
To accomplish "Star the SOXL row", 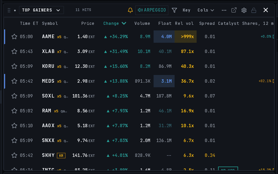I will click(14, 96).
